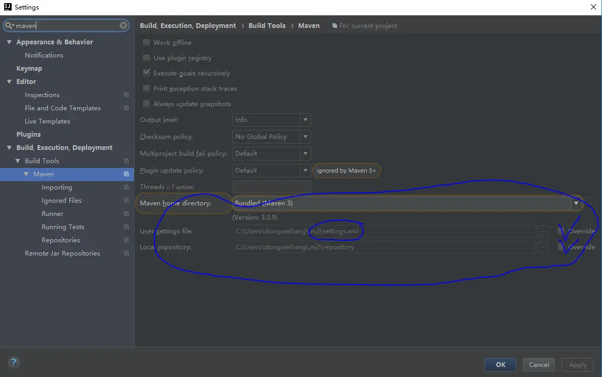This screenshot has width=602, height=377.
Task: Open Remote Jar Repositories page
Action: [x=62, y=253]
